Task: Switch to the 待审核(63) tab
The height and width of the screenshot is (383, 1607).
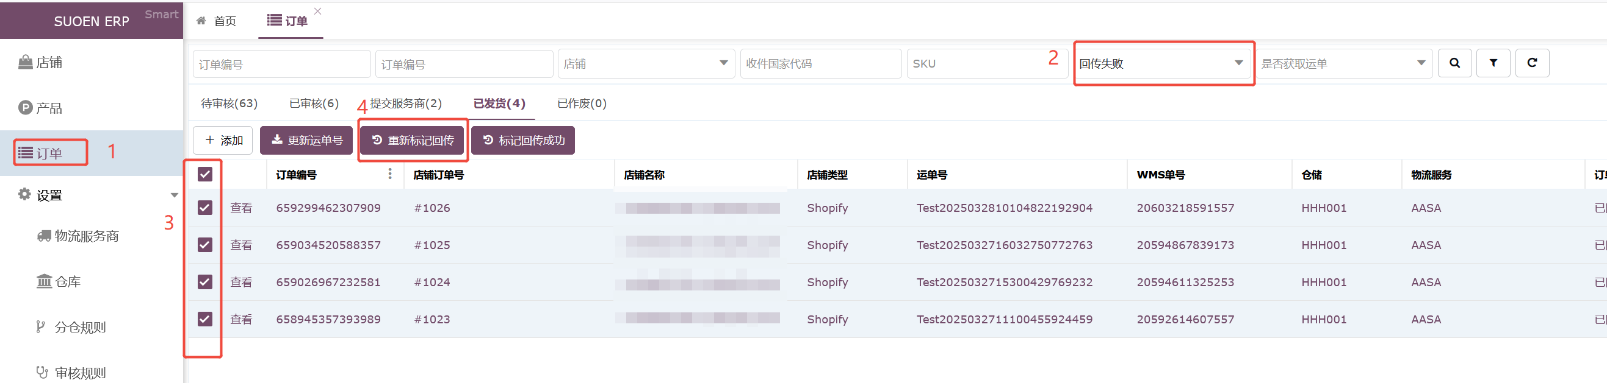Action: (x=229, y=104)
